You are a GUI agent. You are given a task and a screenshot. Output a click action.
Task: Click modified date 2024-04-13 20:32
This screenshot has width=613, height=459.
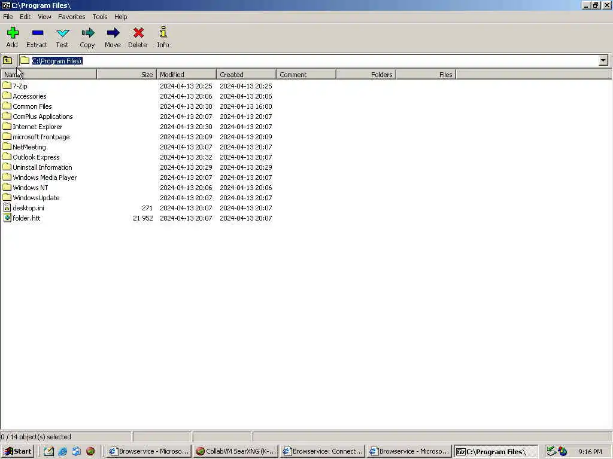(x=186, y=157)
